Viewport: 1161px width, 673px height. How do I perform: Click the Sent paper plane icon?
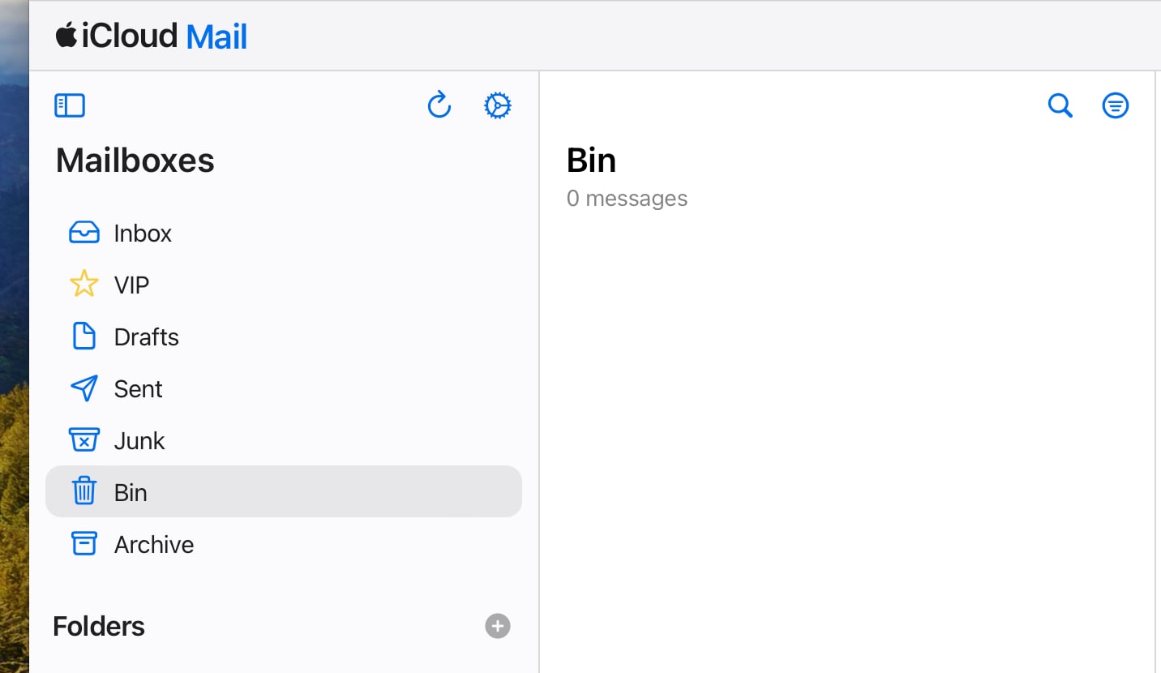click(x=84, y=388)
